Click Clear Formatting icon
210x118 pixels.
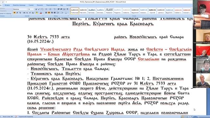pos(42,9)
